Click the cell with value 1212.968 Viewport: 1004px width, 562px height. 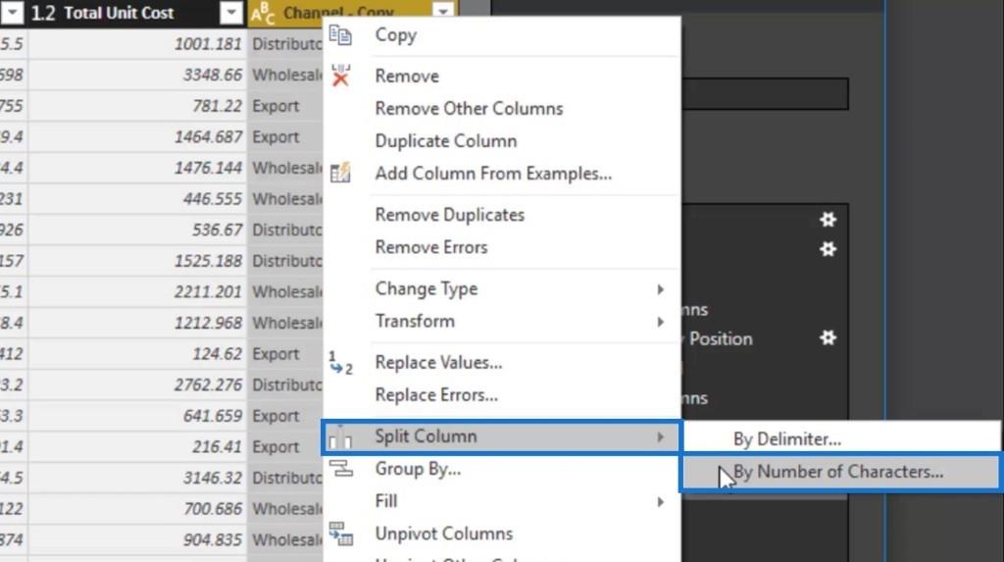click(x=136, y=323)
